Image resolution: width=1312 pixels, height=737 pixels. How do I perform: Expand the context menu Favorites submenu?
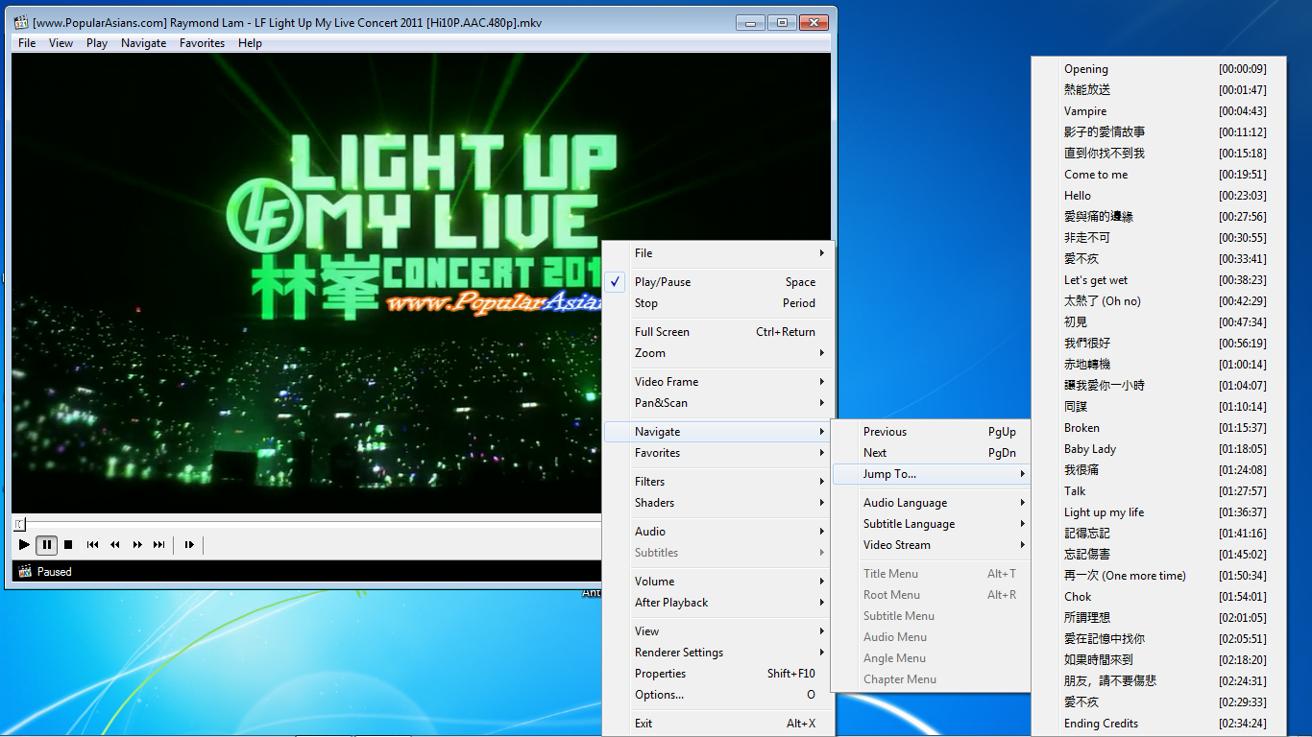[717, 453]
